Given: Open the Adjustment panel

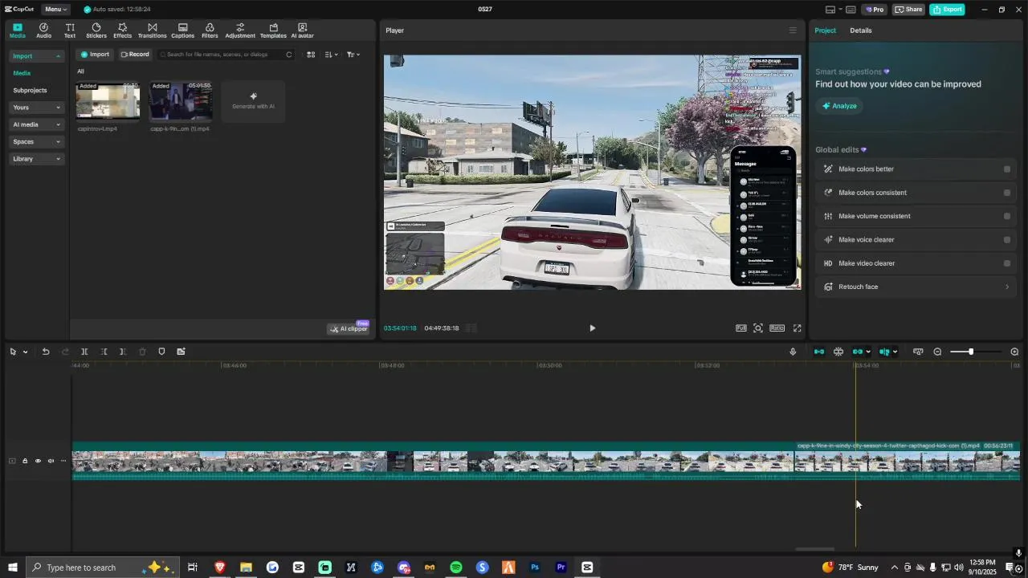Looking at the screenshot, I should click(x=240, y=31).
